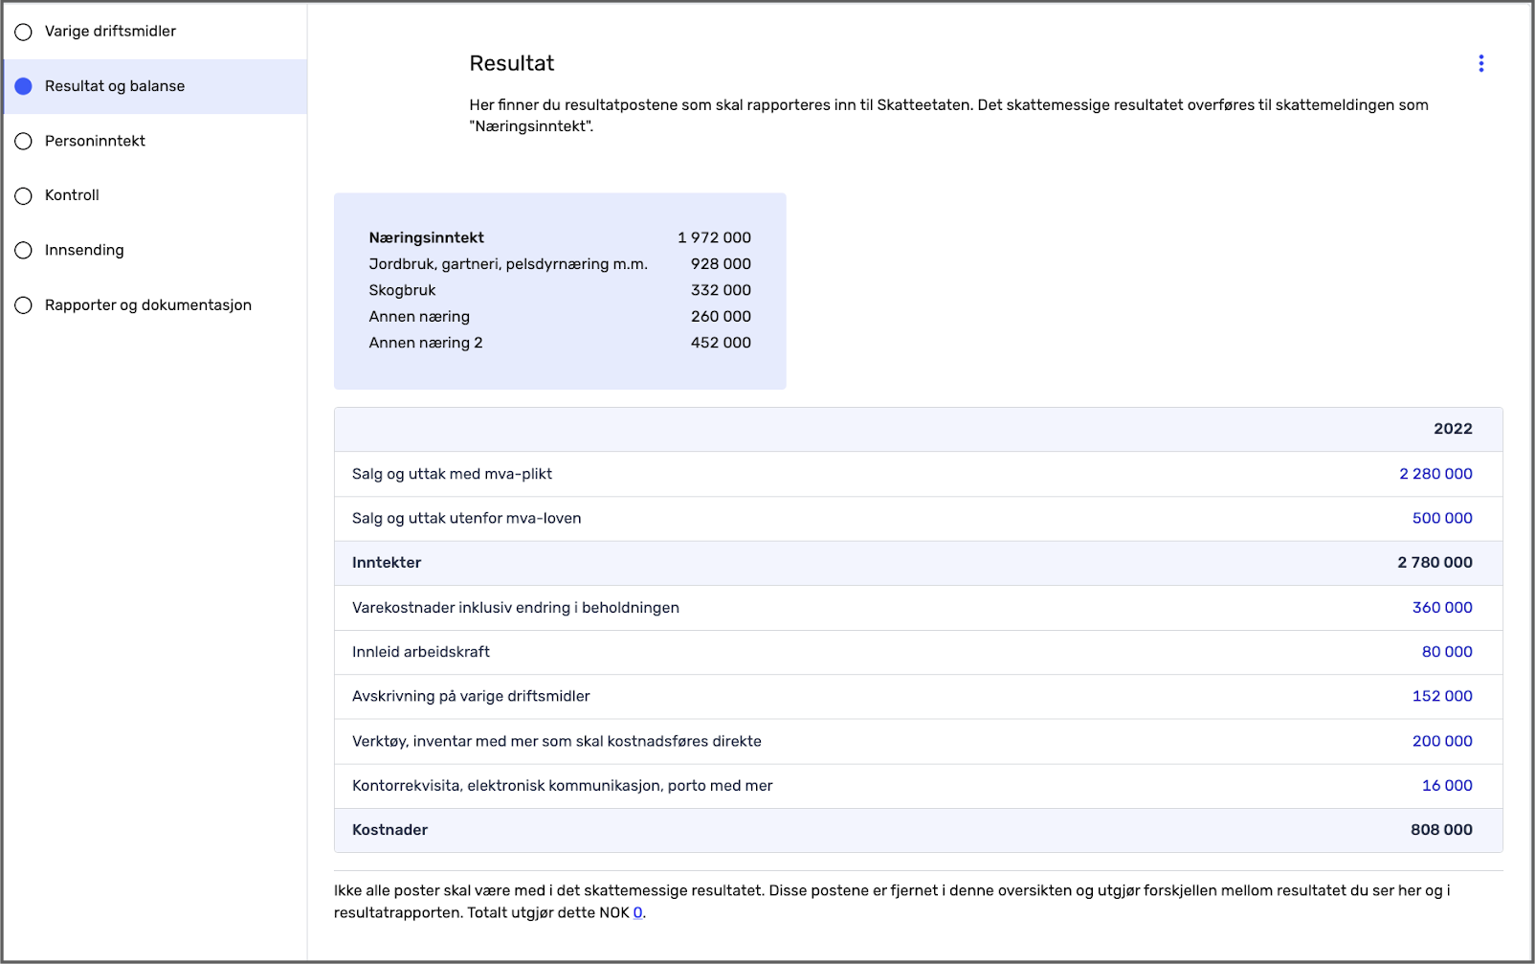
Task: Click the Rapporter og dokumentasjon step circle
Action: (24, 305)
